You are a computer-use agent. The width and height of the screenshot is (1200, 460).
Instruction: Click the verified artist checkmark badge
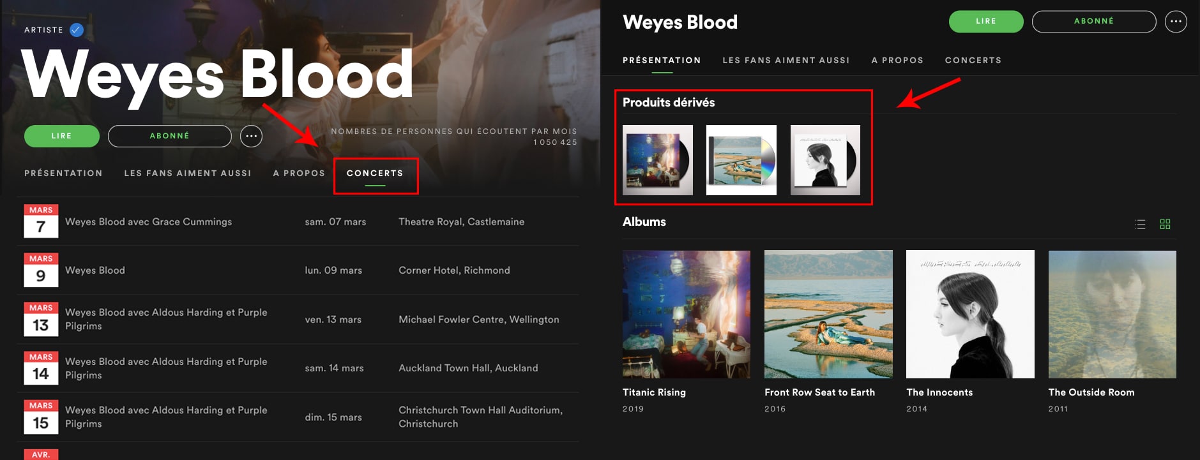point(77,30)
